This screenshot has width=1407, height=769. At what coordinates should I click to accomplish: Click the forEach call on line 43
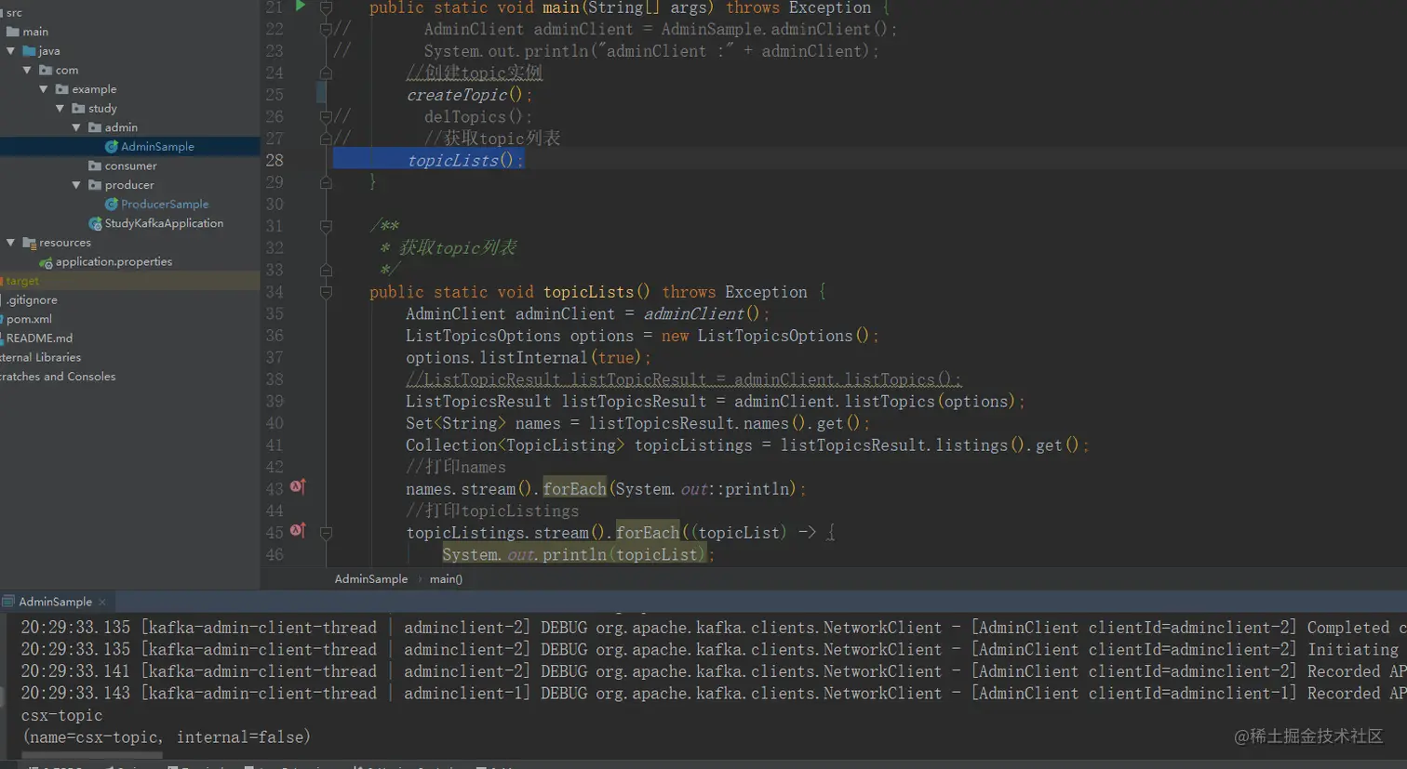tap(574, 489)
